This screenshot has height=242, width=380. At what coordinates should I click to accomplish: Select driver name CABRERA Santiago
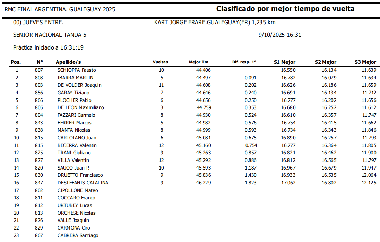[x=78, y=235]
